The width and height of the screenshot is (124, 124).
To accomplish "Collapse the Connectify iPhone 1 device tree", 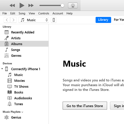I will (x=2, y=69).
